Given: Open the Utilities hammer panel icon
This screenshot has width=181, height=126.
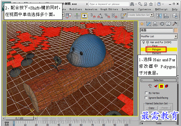Looking at the screenshot, I should tap(175, 24).
